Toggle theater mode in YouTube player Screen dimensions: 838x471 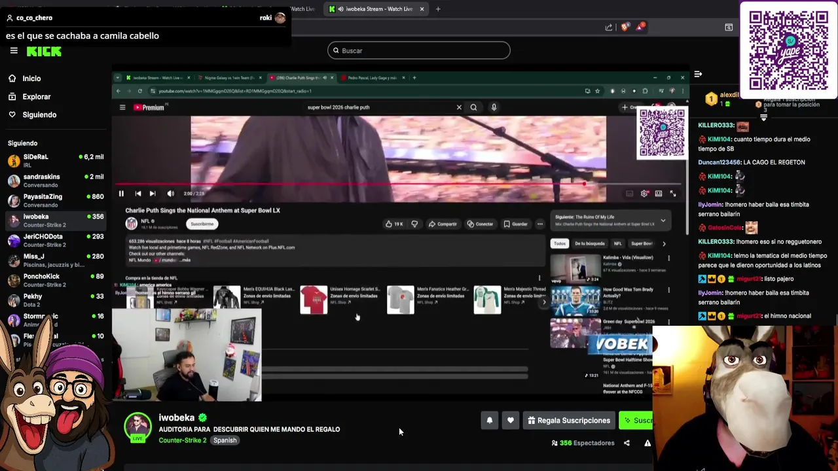pyautogui.click(x=659, y=194)
